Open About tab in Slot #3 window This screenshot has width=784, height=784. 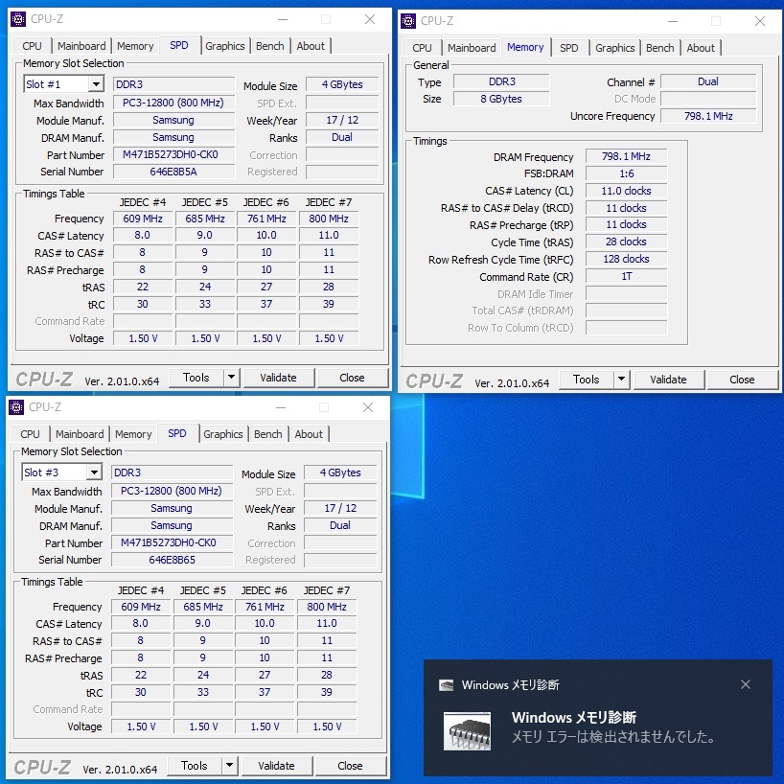point(309,434)
